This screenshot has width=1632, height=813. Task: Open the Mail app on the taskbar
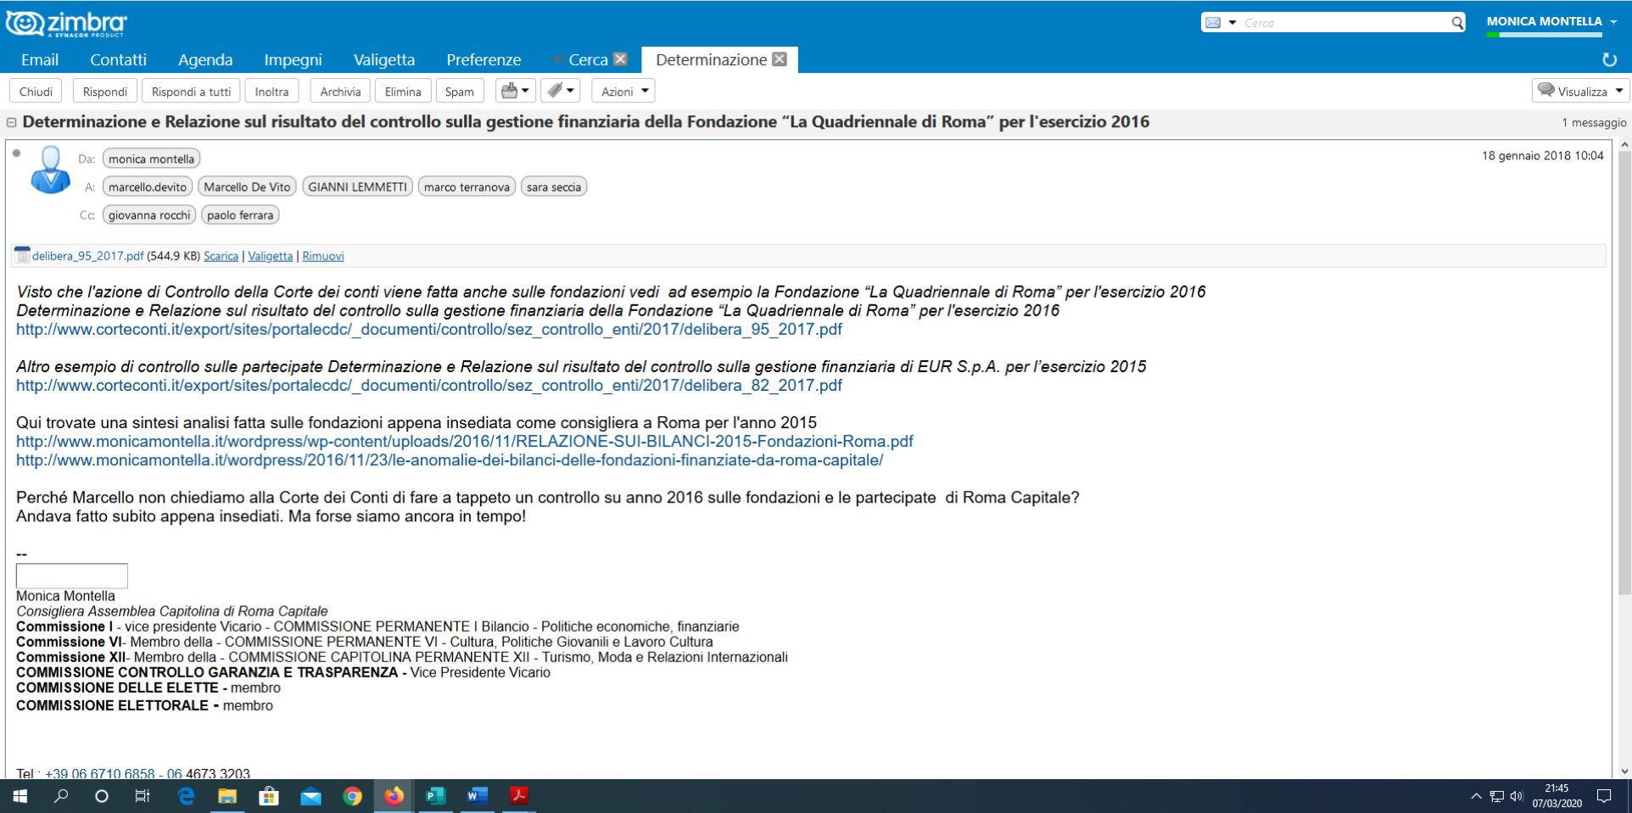coord(310,796)
